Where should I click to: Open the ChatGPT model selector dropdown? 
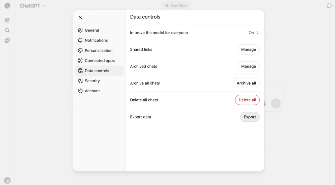coord(32,6)
